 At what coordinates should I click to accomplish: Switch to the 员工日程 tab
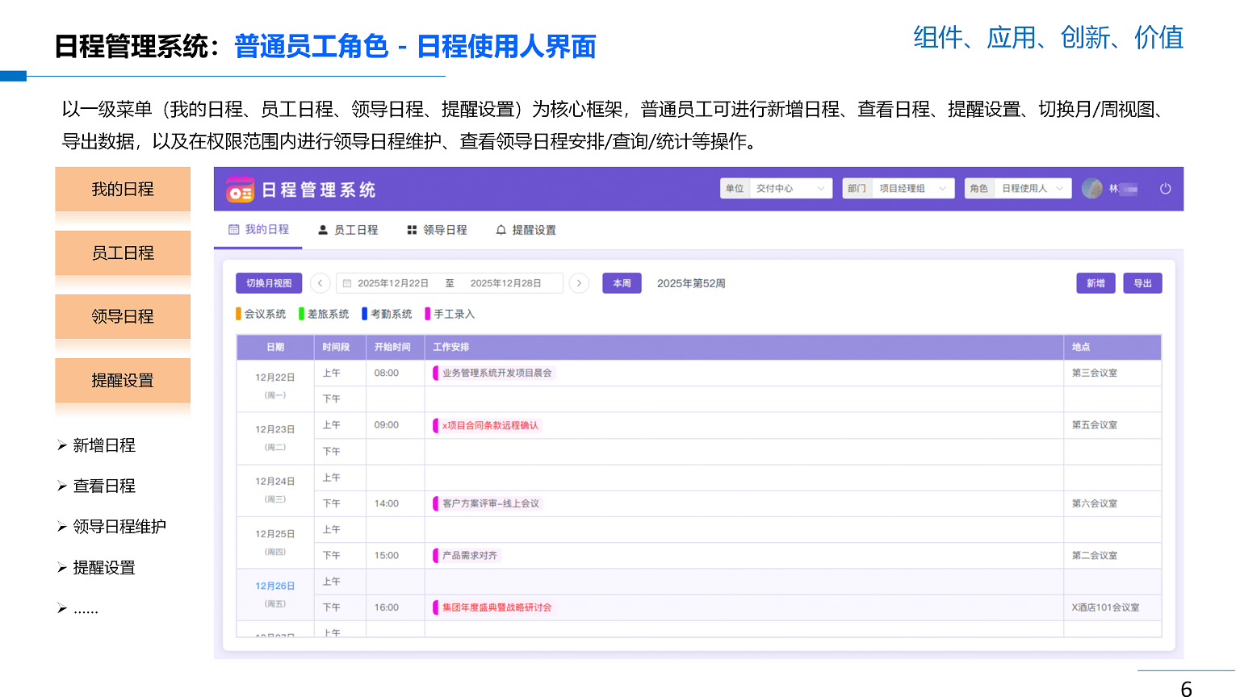click(x=348, y=230)
